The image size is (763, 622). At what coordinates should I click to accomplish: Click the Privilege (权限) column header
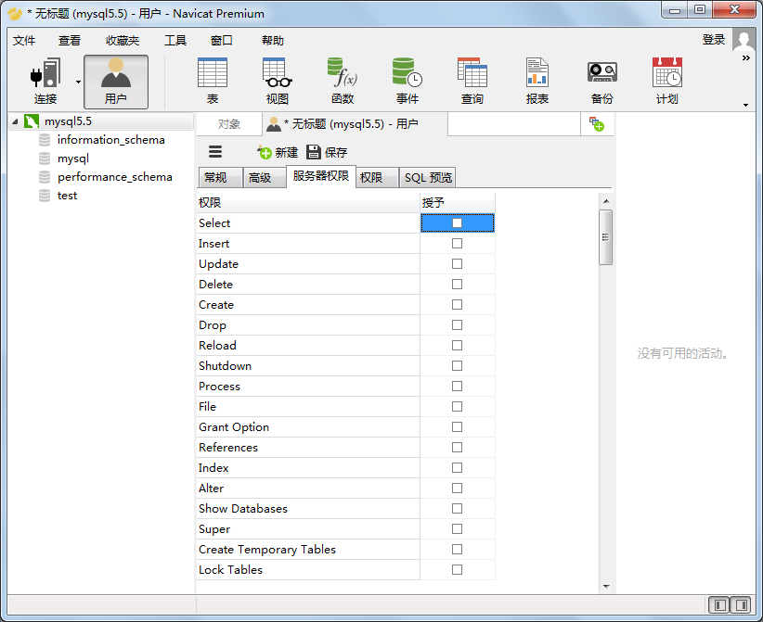[x=308, y=203]
